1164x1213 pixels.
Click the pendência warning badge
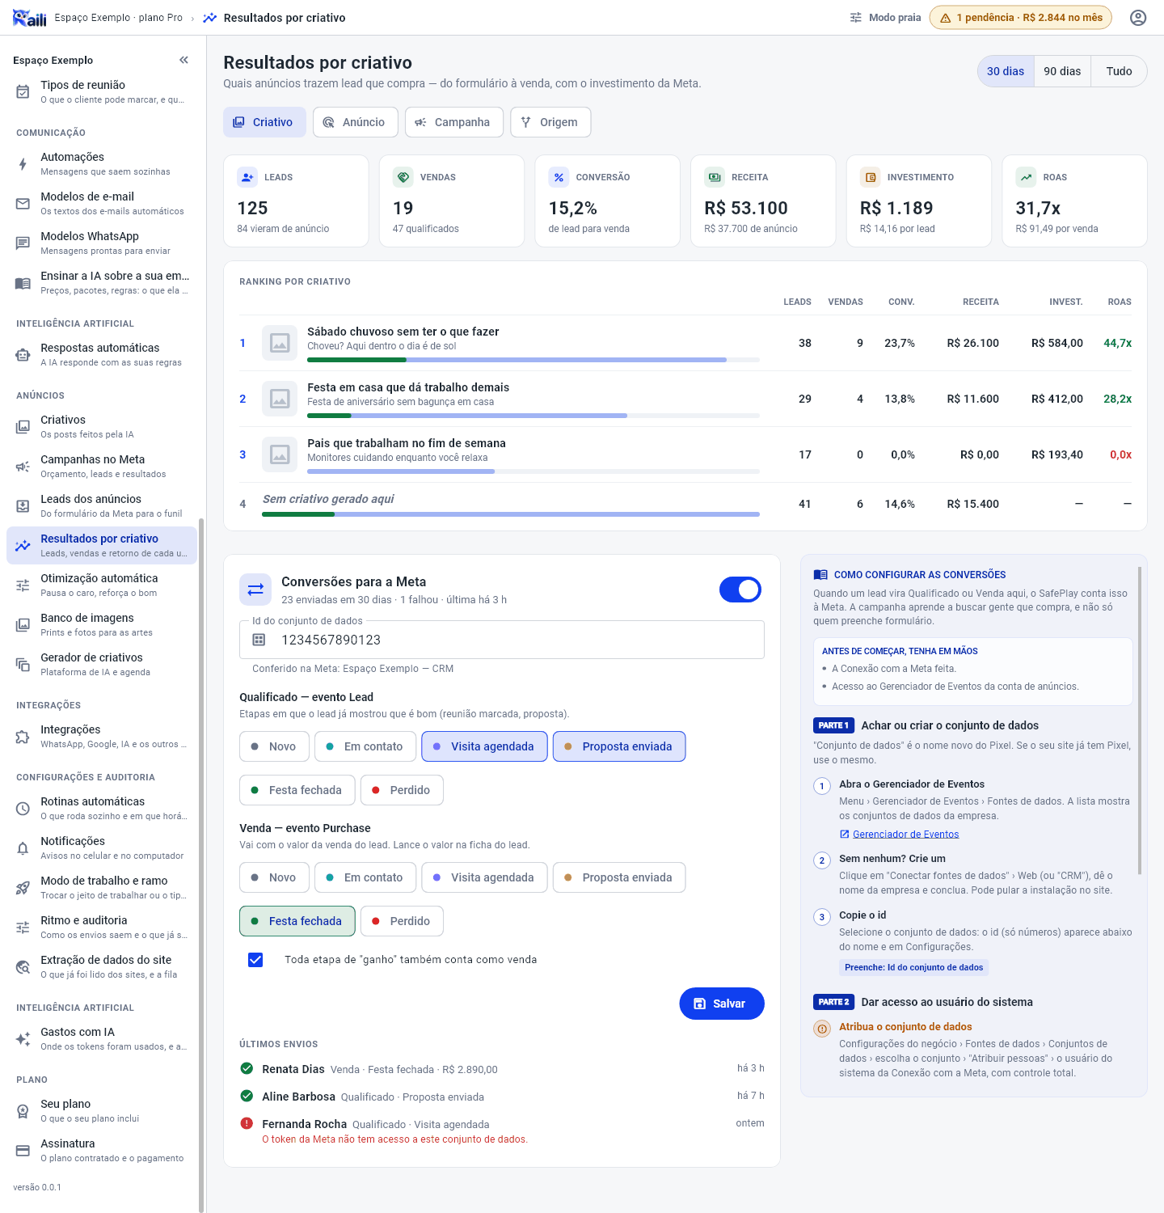click(x=1021, y=18)
